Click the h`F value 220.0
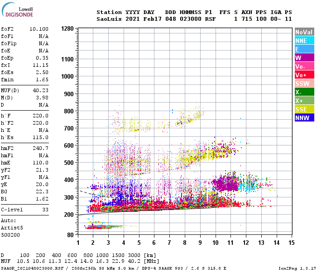Screen dimensions: 317x271 point(41,116)
